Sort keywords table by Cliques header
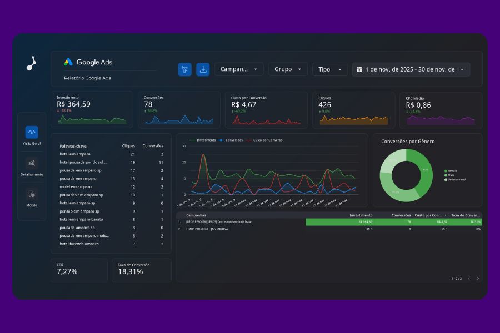This screenshot has width=500, height=333. [x=128, y=146]
